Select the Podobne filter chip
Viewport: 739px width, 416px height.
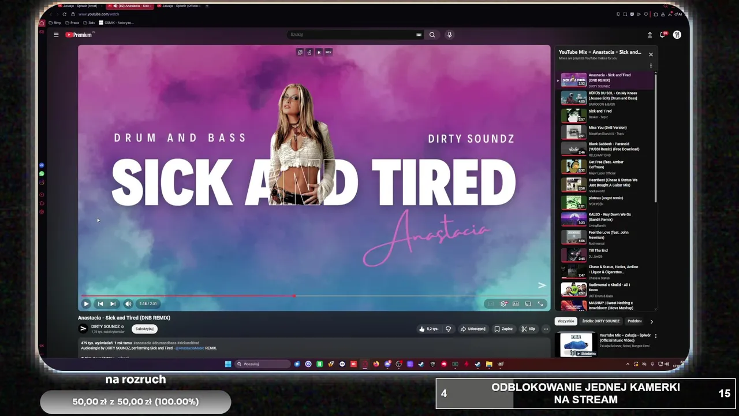[x=635, y=321]
